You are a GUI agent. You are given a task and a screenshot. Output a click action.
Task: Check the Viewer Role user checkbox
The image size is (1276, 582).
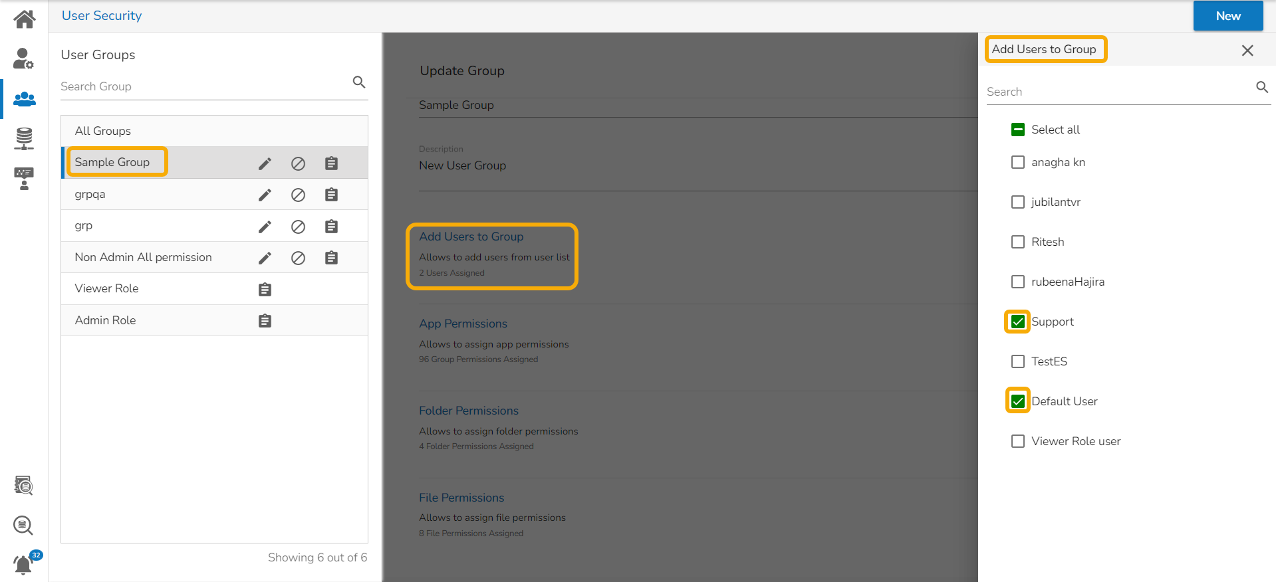point(1017,441)
